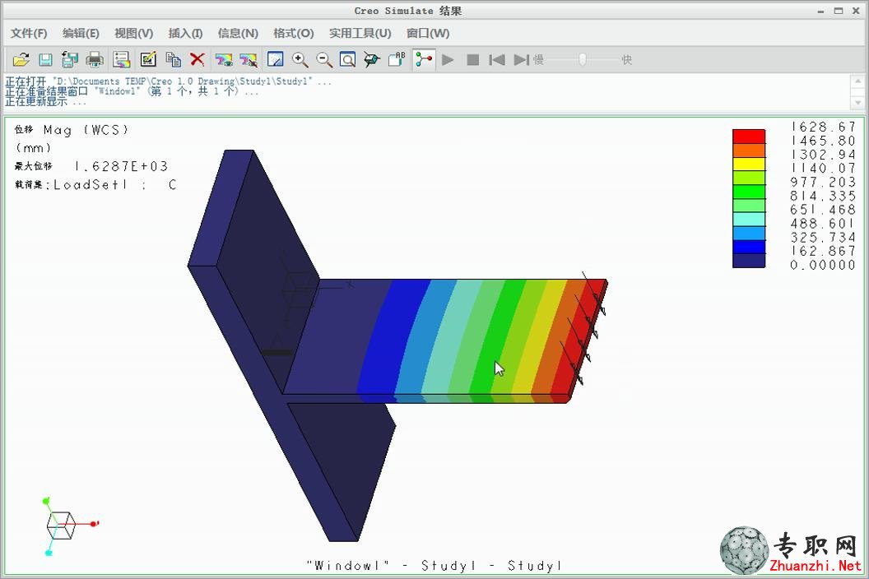
Task: Click the 1.6287E+03 max displacement value
Action: [x=121, y=166]
